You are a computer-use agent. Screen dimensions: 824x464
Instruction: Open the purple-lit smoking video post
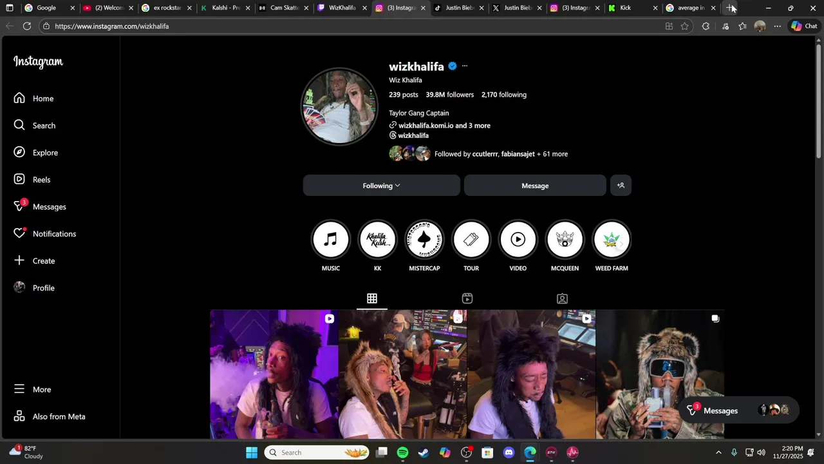[x=274, y=374]
